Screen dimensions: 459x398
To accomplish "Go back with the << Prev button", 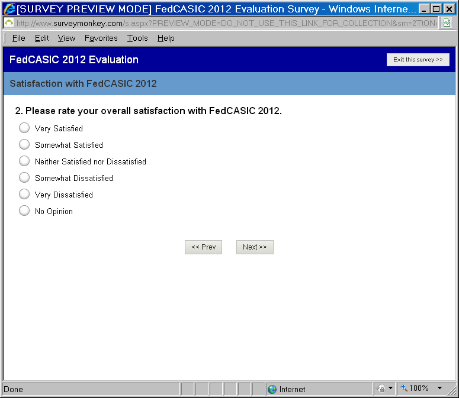I will pos(204,247).
